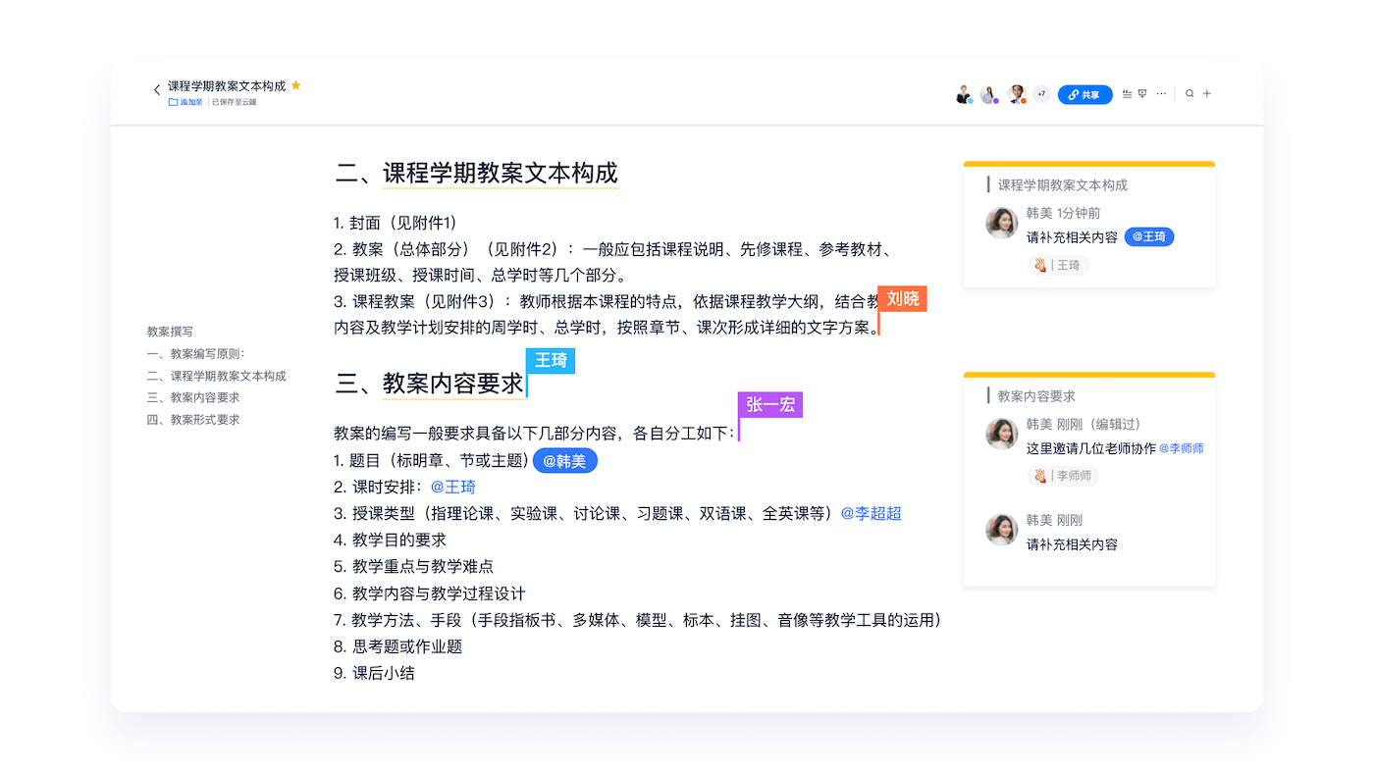Click the 共享 share button
The width and height of the screenshot is (1374, 773).
coord(1084,95)
